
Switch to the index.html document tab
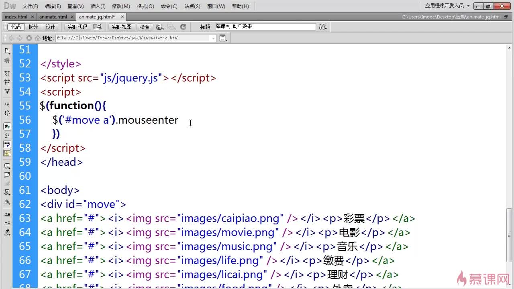click(16, 17)
